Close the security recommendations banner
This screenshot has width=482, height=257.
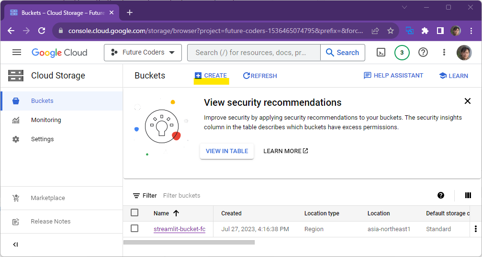468,101
